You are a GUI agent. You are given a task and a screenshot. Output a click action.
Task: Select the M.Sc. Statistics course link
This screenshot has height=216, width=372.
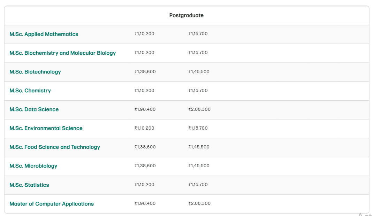(x=29, y=185)
